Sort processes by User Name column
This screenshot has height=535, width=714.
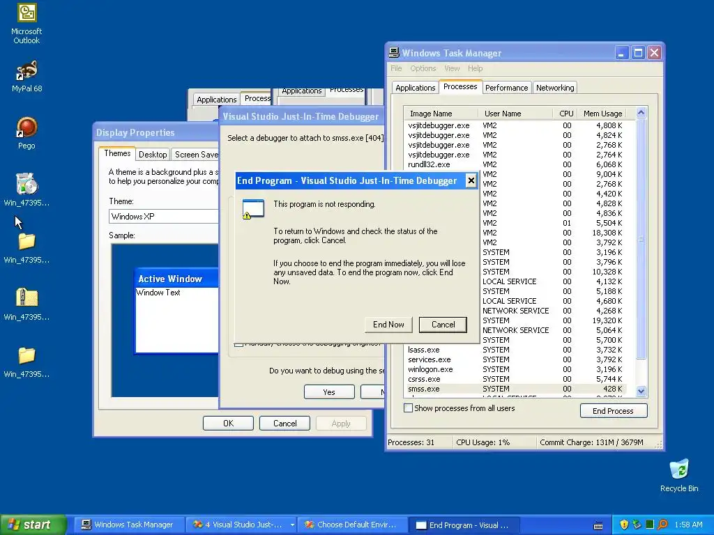click(x=515, y=114)
